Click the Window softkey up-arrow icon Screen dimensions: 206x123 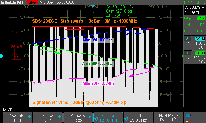(x=90, y=116)
